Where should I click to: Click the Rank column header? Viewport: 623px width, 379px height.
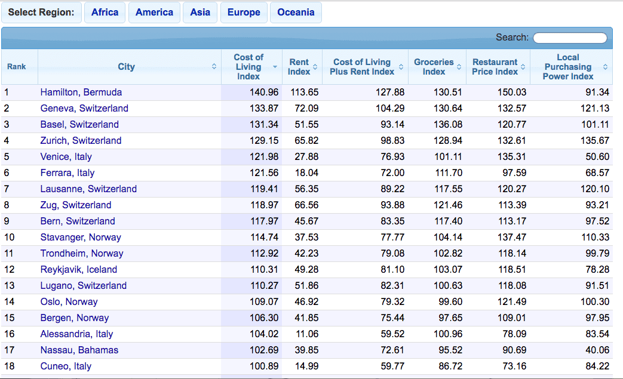[x=17, y=67]
